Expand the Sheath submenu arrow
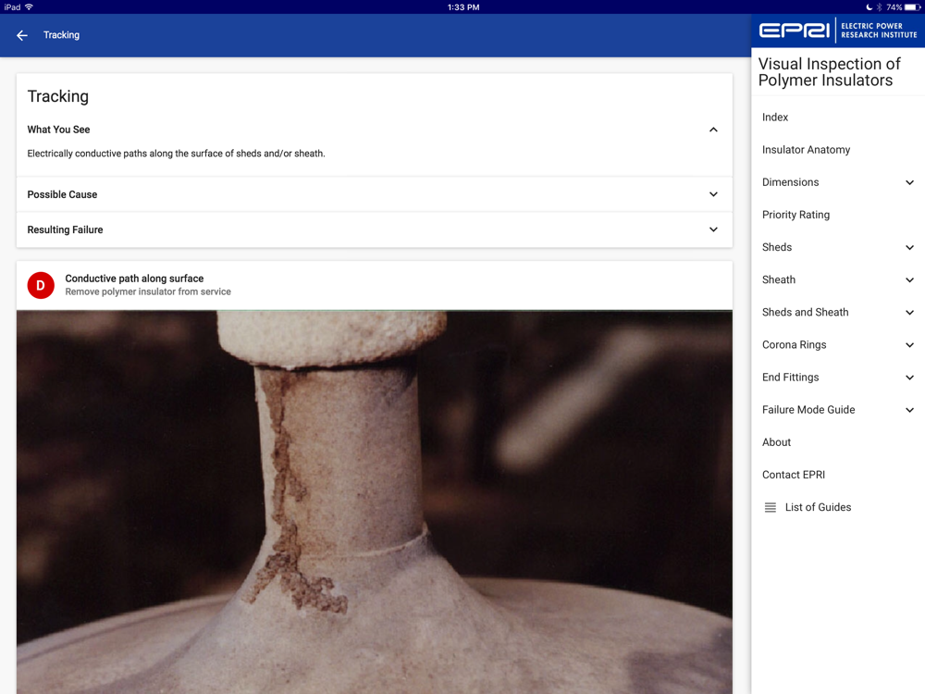The width and height of the screenshot is (925, 694). 909,279
